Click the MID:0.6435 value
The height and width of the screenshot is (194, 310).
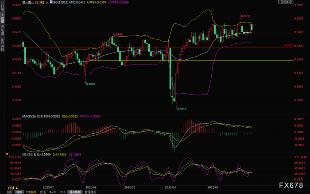pos(77,2)
